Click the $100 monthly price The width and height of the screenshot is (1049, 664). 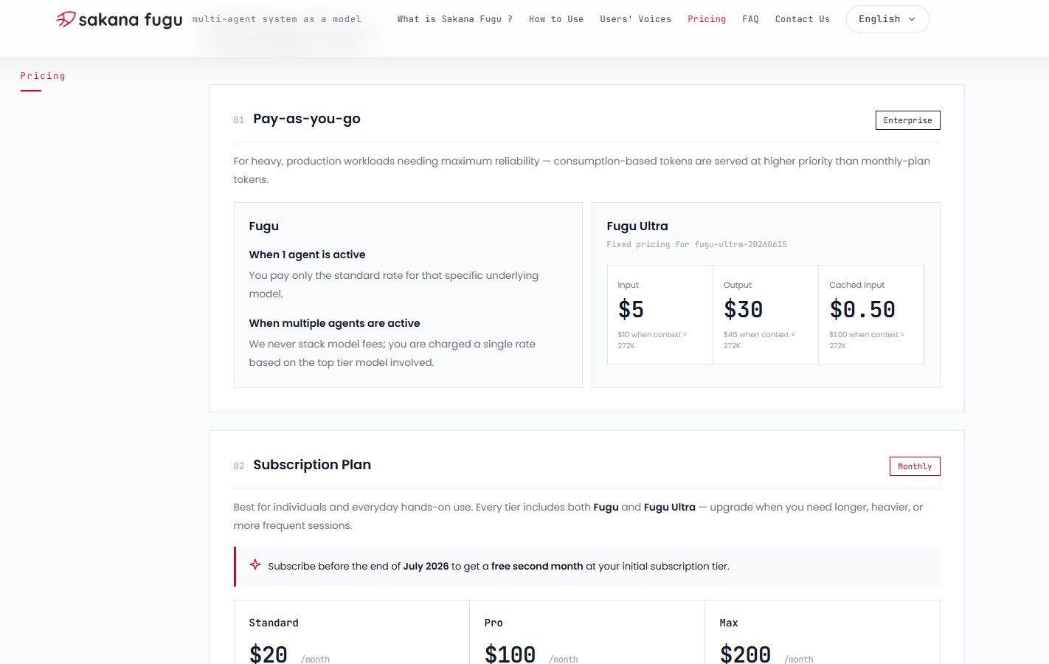coord(510,654)
